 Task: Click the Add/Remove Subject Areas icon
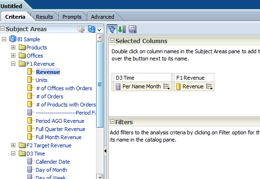pos(81,29)
